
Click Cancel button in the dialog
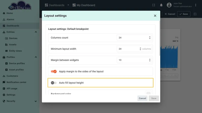point(142,98)
